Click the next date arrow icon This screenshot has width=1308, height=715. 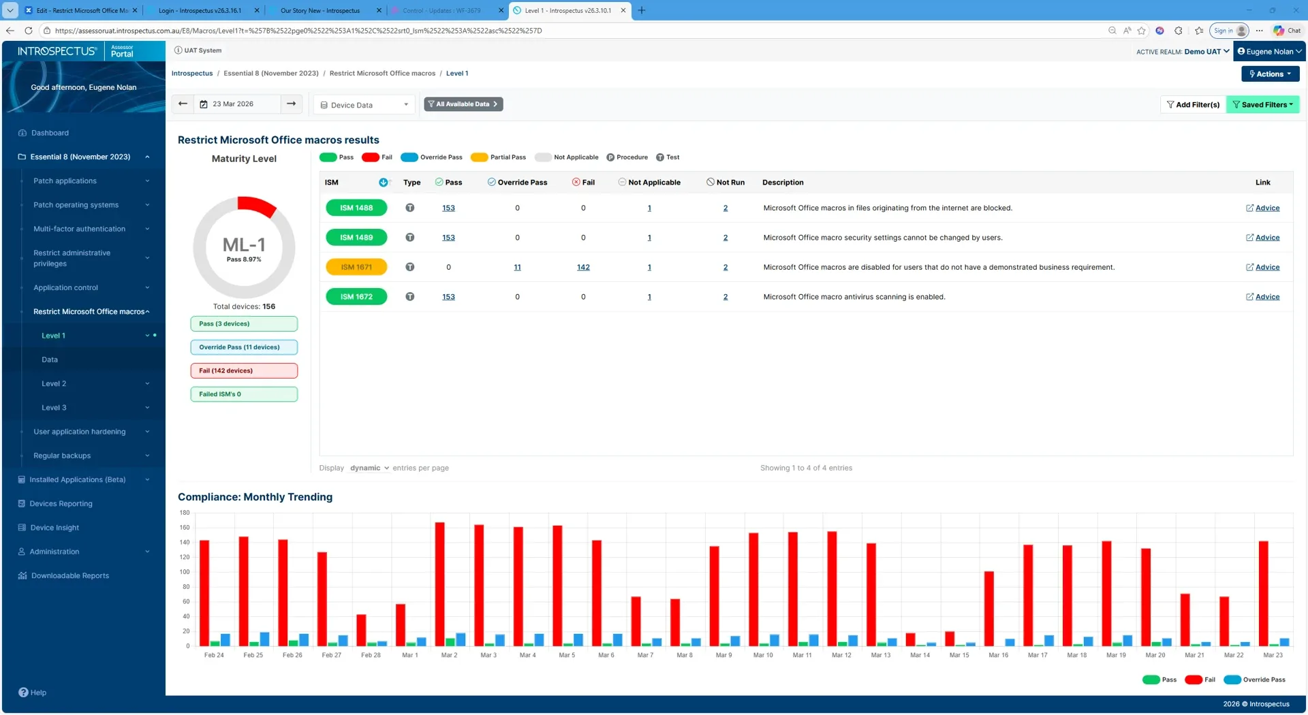tap(291, 104)
